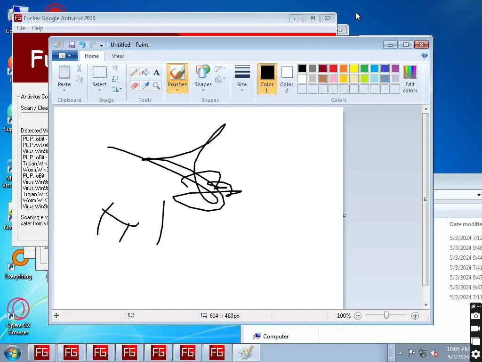This screenshot has height=362, width=482.
Task: Click the Edit colors rainbow icon
Action: [x=410, y=72]
